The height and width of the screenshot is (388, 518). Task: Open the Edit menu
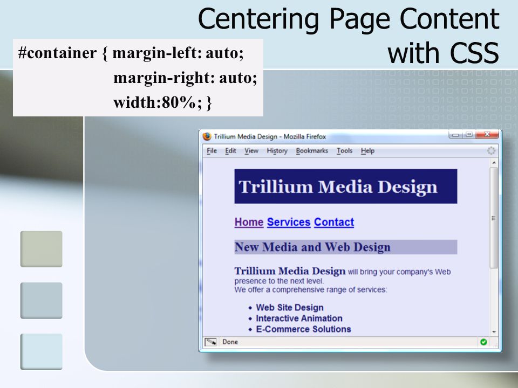(x=230, y=151)
